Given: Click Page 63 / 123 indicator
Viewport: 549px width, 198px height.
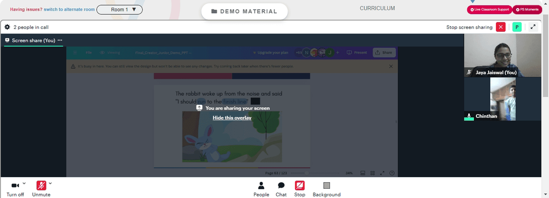Looking at the screenshot, I should [x=276, y=173].
